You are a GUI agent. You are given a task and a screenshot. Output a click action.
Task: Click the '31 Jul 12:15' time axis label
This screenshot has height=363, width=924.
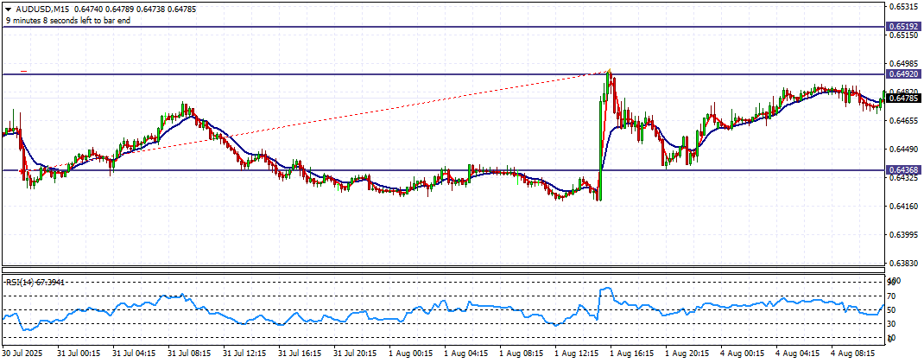tap(245, 354)
